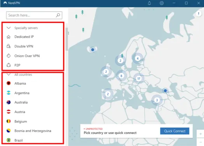This screenshot has height=146, width=204.
Task: Click the 17-server cluster on map
Action: tap(139, 79)
